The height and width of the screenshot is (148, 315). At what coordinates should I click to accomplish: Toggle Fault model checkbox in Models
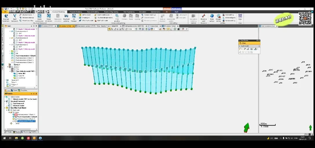click(12, 110)
